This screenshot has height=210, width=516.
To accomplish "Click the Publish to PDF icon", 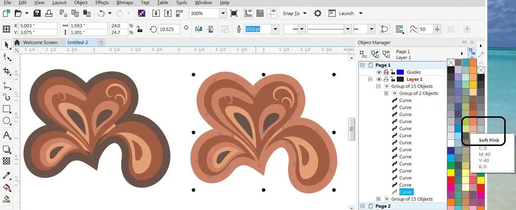I will 179,13.
